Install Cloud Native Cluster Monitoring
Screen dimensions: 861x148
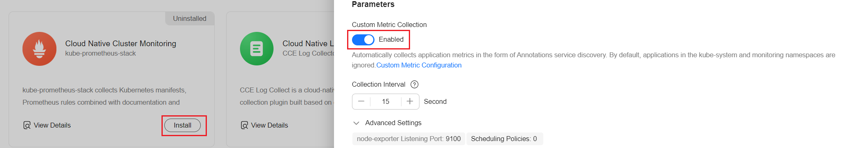[182, 125]
